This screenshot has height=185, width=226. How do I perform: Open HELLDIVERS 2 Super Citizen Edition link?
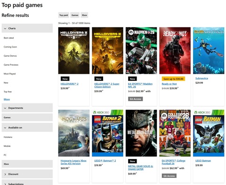pos(107,85)
